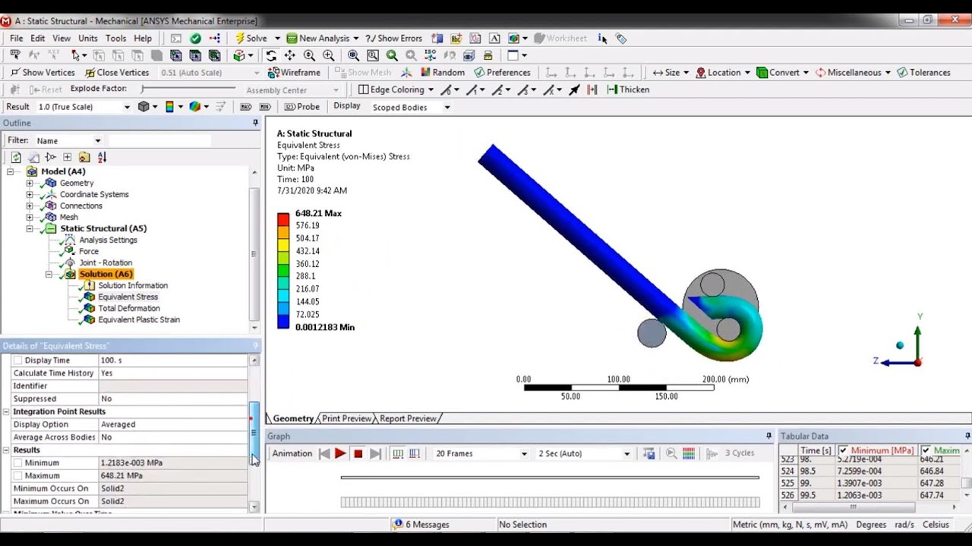Click the Box Zoom icon
The width and height of the screenshot is (972, 546).
click(x=373, y=55)
